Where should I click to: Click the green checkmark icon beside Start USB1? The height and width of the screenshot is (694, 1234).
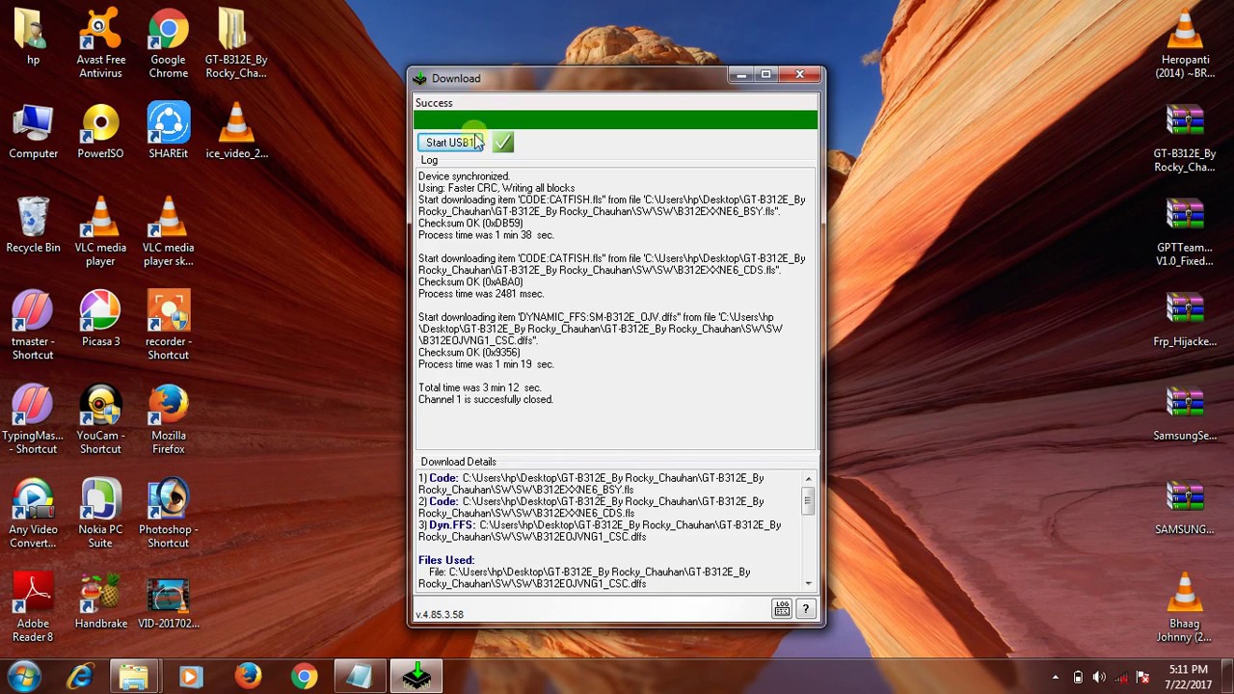[x=502, y=143]
